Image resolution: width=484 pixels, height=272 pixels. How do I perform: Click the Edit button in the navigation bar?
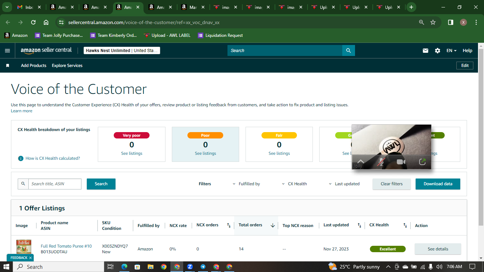pyautogui.click(x=465, y=66)
